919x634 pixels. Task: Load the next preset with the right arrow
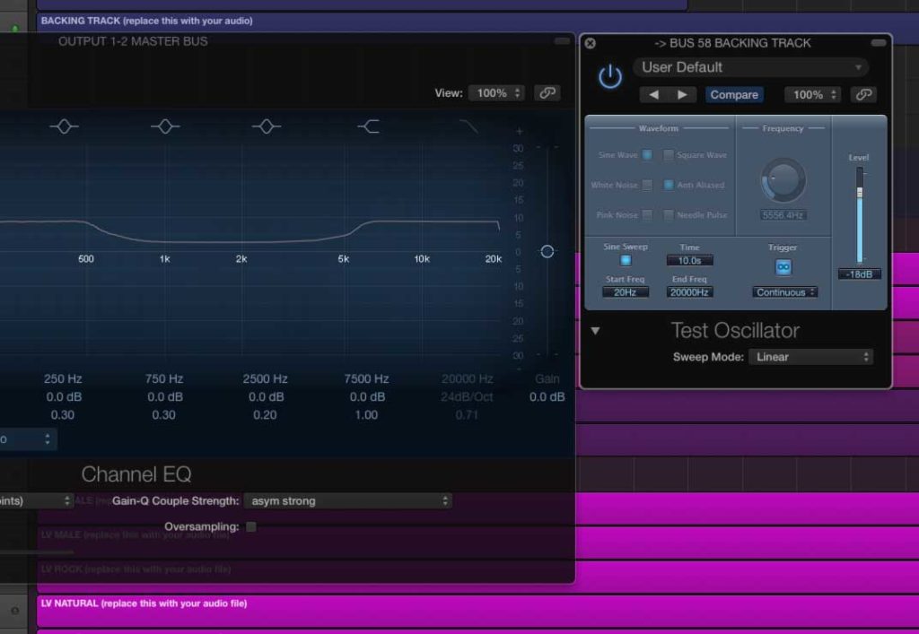[683, 94]
